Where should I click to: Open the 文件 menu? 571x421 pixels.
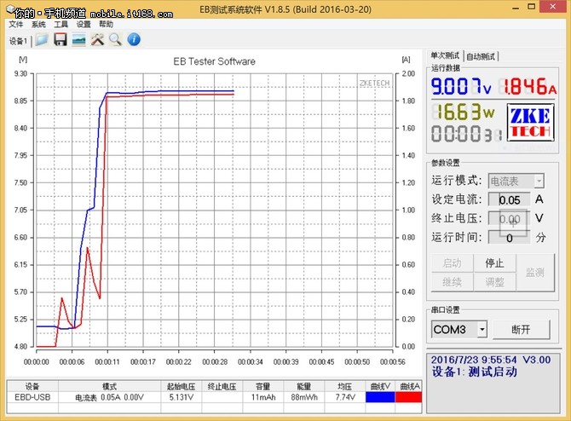[x=16, y=25]
